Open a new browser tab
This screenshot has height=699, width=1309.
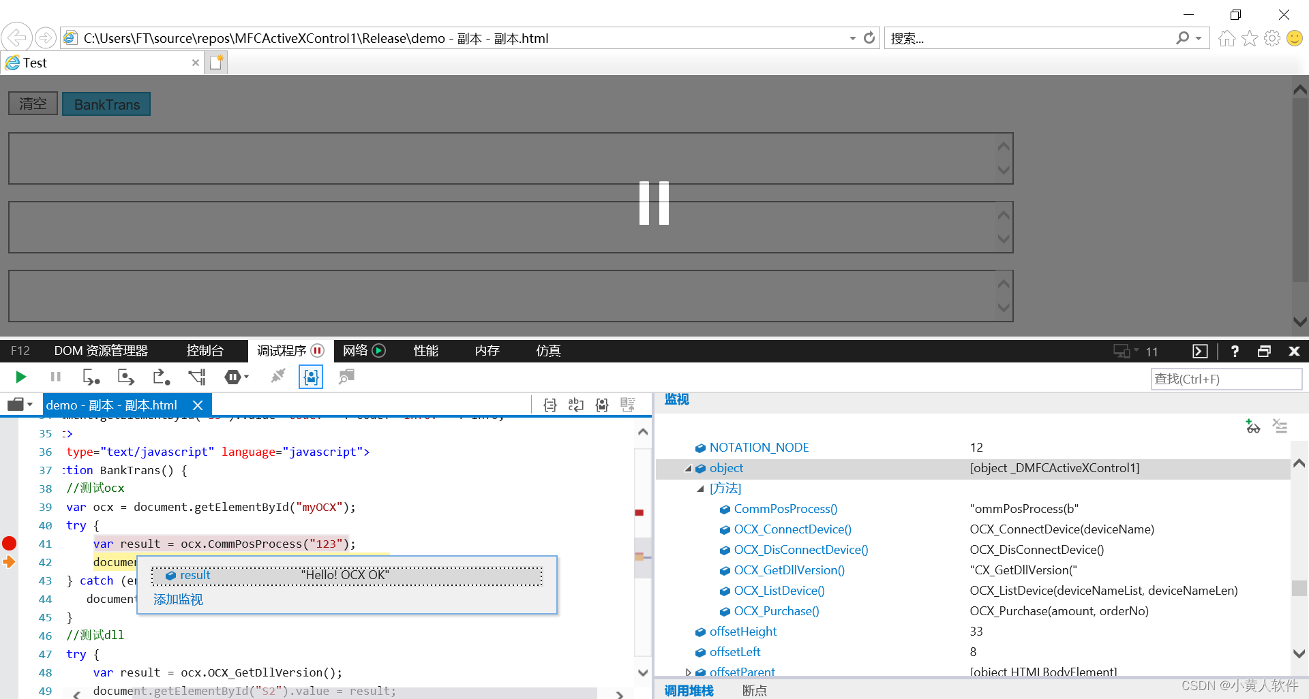pos(217,63)
